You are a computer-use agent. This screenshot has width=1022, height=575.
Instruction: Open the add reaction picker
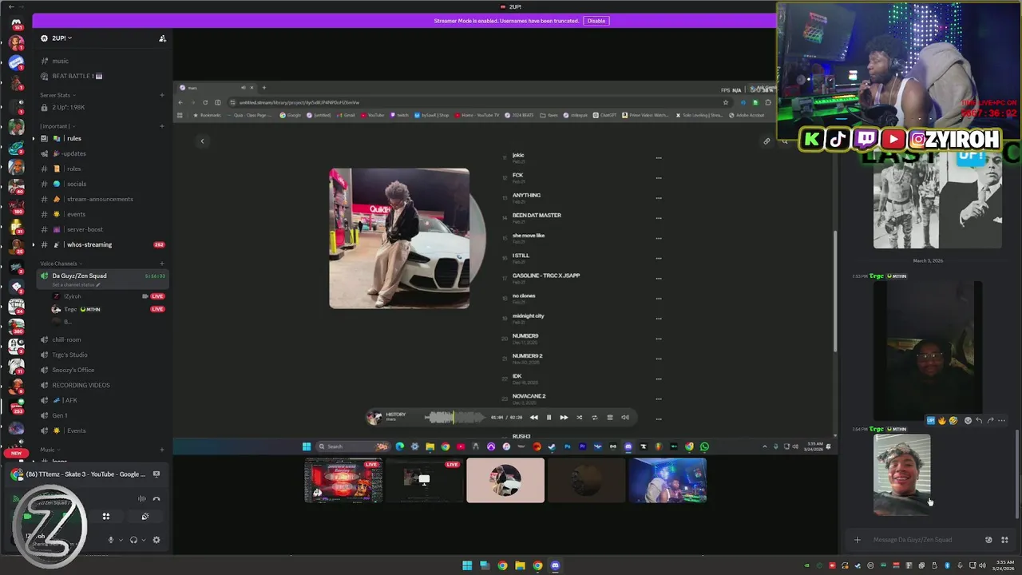(x=968, y=420)
